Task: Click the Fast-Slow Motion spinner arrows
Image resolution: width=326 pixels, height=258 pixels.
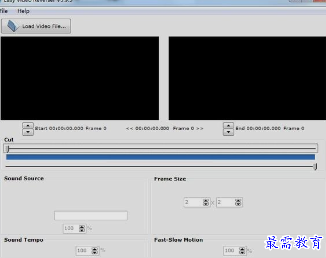Action: 242,251
